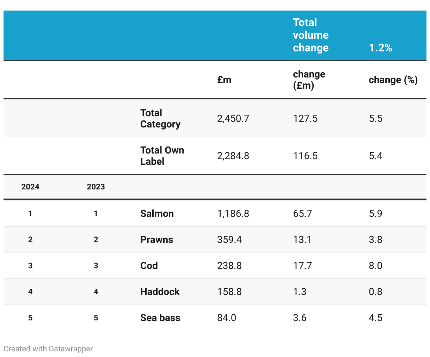Viewport: 430px width, 357px height.
Task: Select the Sea bass row label
Action: (x=160, y=318)
